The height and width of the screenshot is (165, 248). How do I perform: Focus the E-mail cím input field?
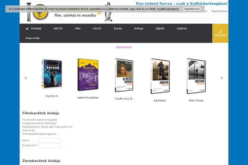point(50,146)
